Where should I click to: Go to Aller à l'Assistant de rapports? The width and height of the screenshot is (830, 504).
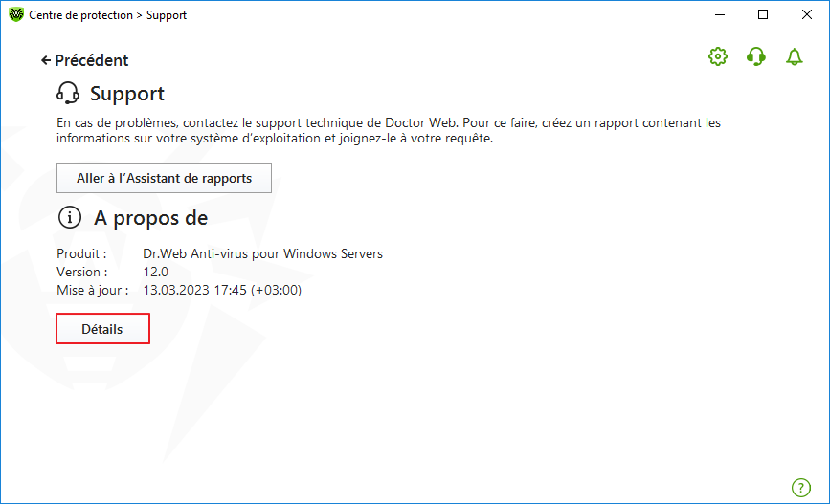pyautogui.click(x=164, y=178)
